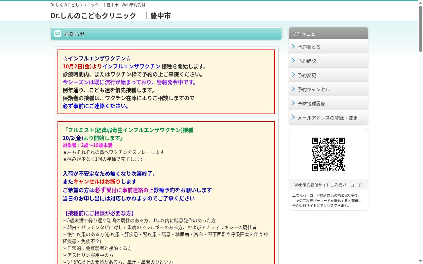This screenshot has width=423, height=264.
Task: Click the またキャンセルはお断りします line
Action: tap(99, 181)
